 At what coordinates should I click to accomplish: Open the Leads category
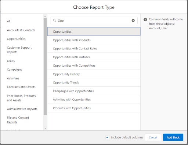[11, 61]
